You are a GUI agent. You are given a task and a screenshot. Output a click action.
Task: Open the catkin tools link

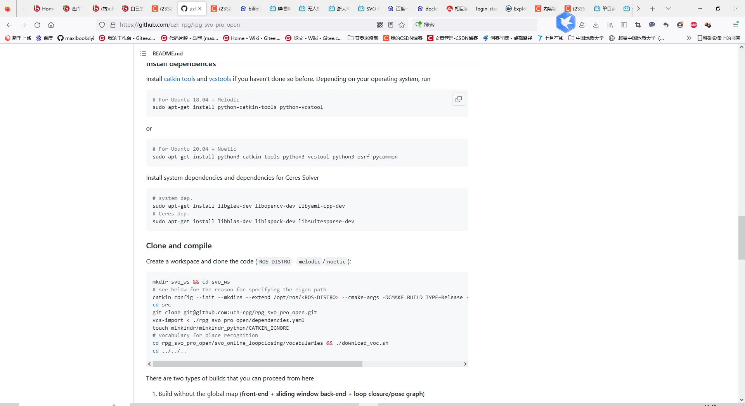point(180,79)
